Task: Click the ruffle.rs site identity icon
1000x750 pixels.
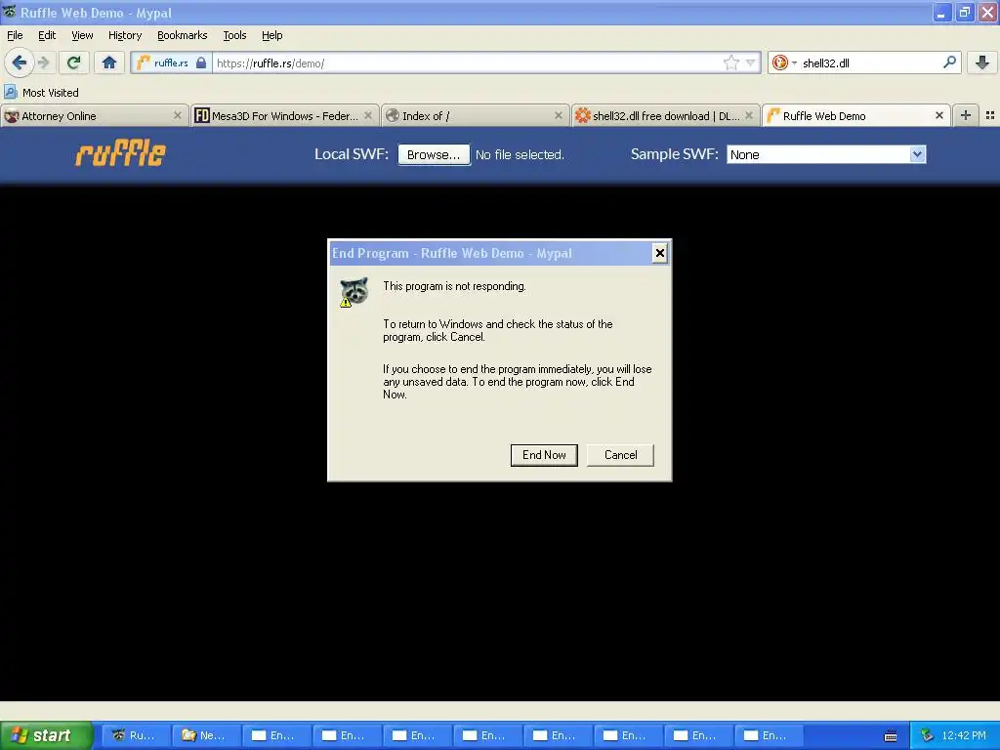Action: click(x=144, y=62)
